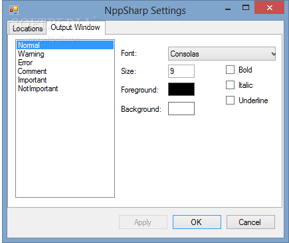The height and width of the screenshot is (243, 289).
Task: Click the NppSharp app icon in title bar
Action: coord(14,10)
